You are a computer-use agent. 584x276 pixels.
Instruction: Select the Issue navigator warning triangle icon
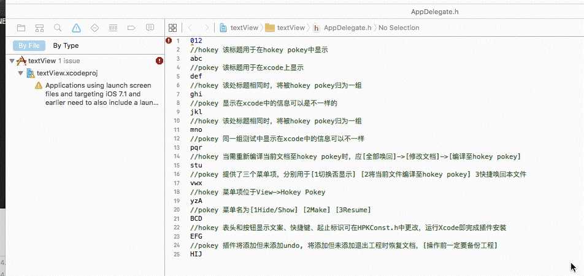click(76, 28)
